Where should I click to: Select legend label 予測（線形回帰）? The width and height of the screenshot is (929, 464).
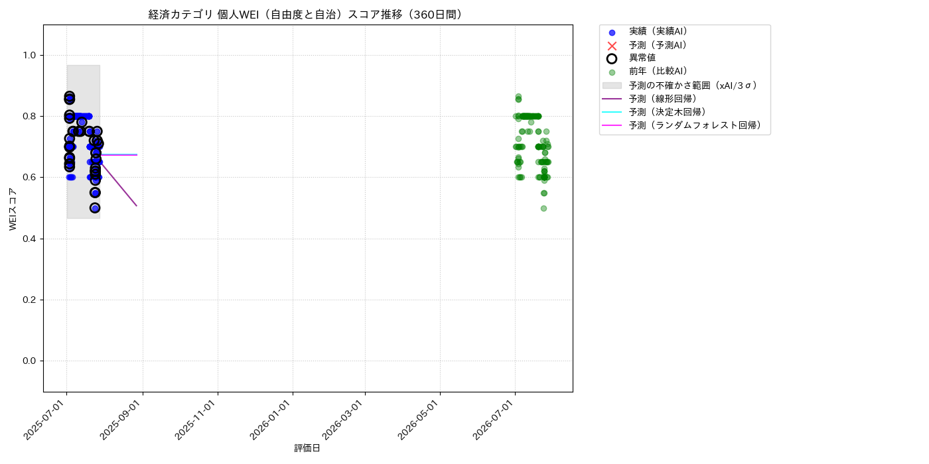tap(665, 99)
